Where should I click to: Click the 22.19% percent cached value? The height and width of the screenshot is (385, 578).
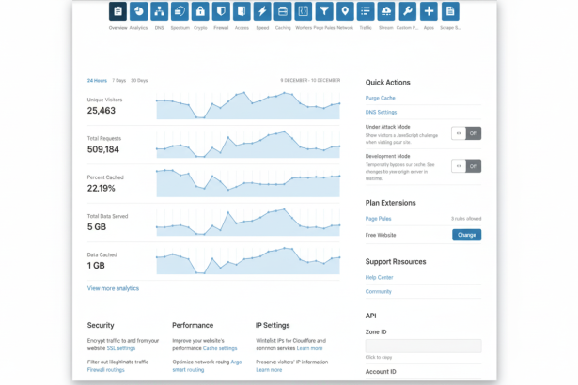[x=101, y=188]
